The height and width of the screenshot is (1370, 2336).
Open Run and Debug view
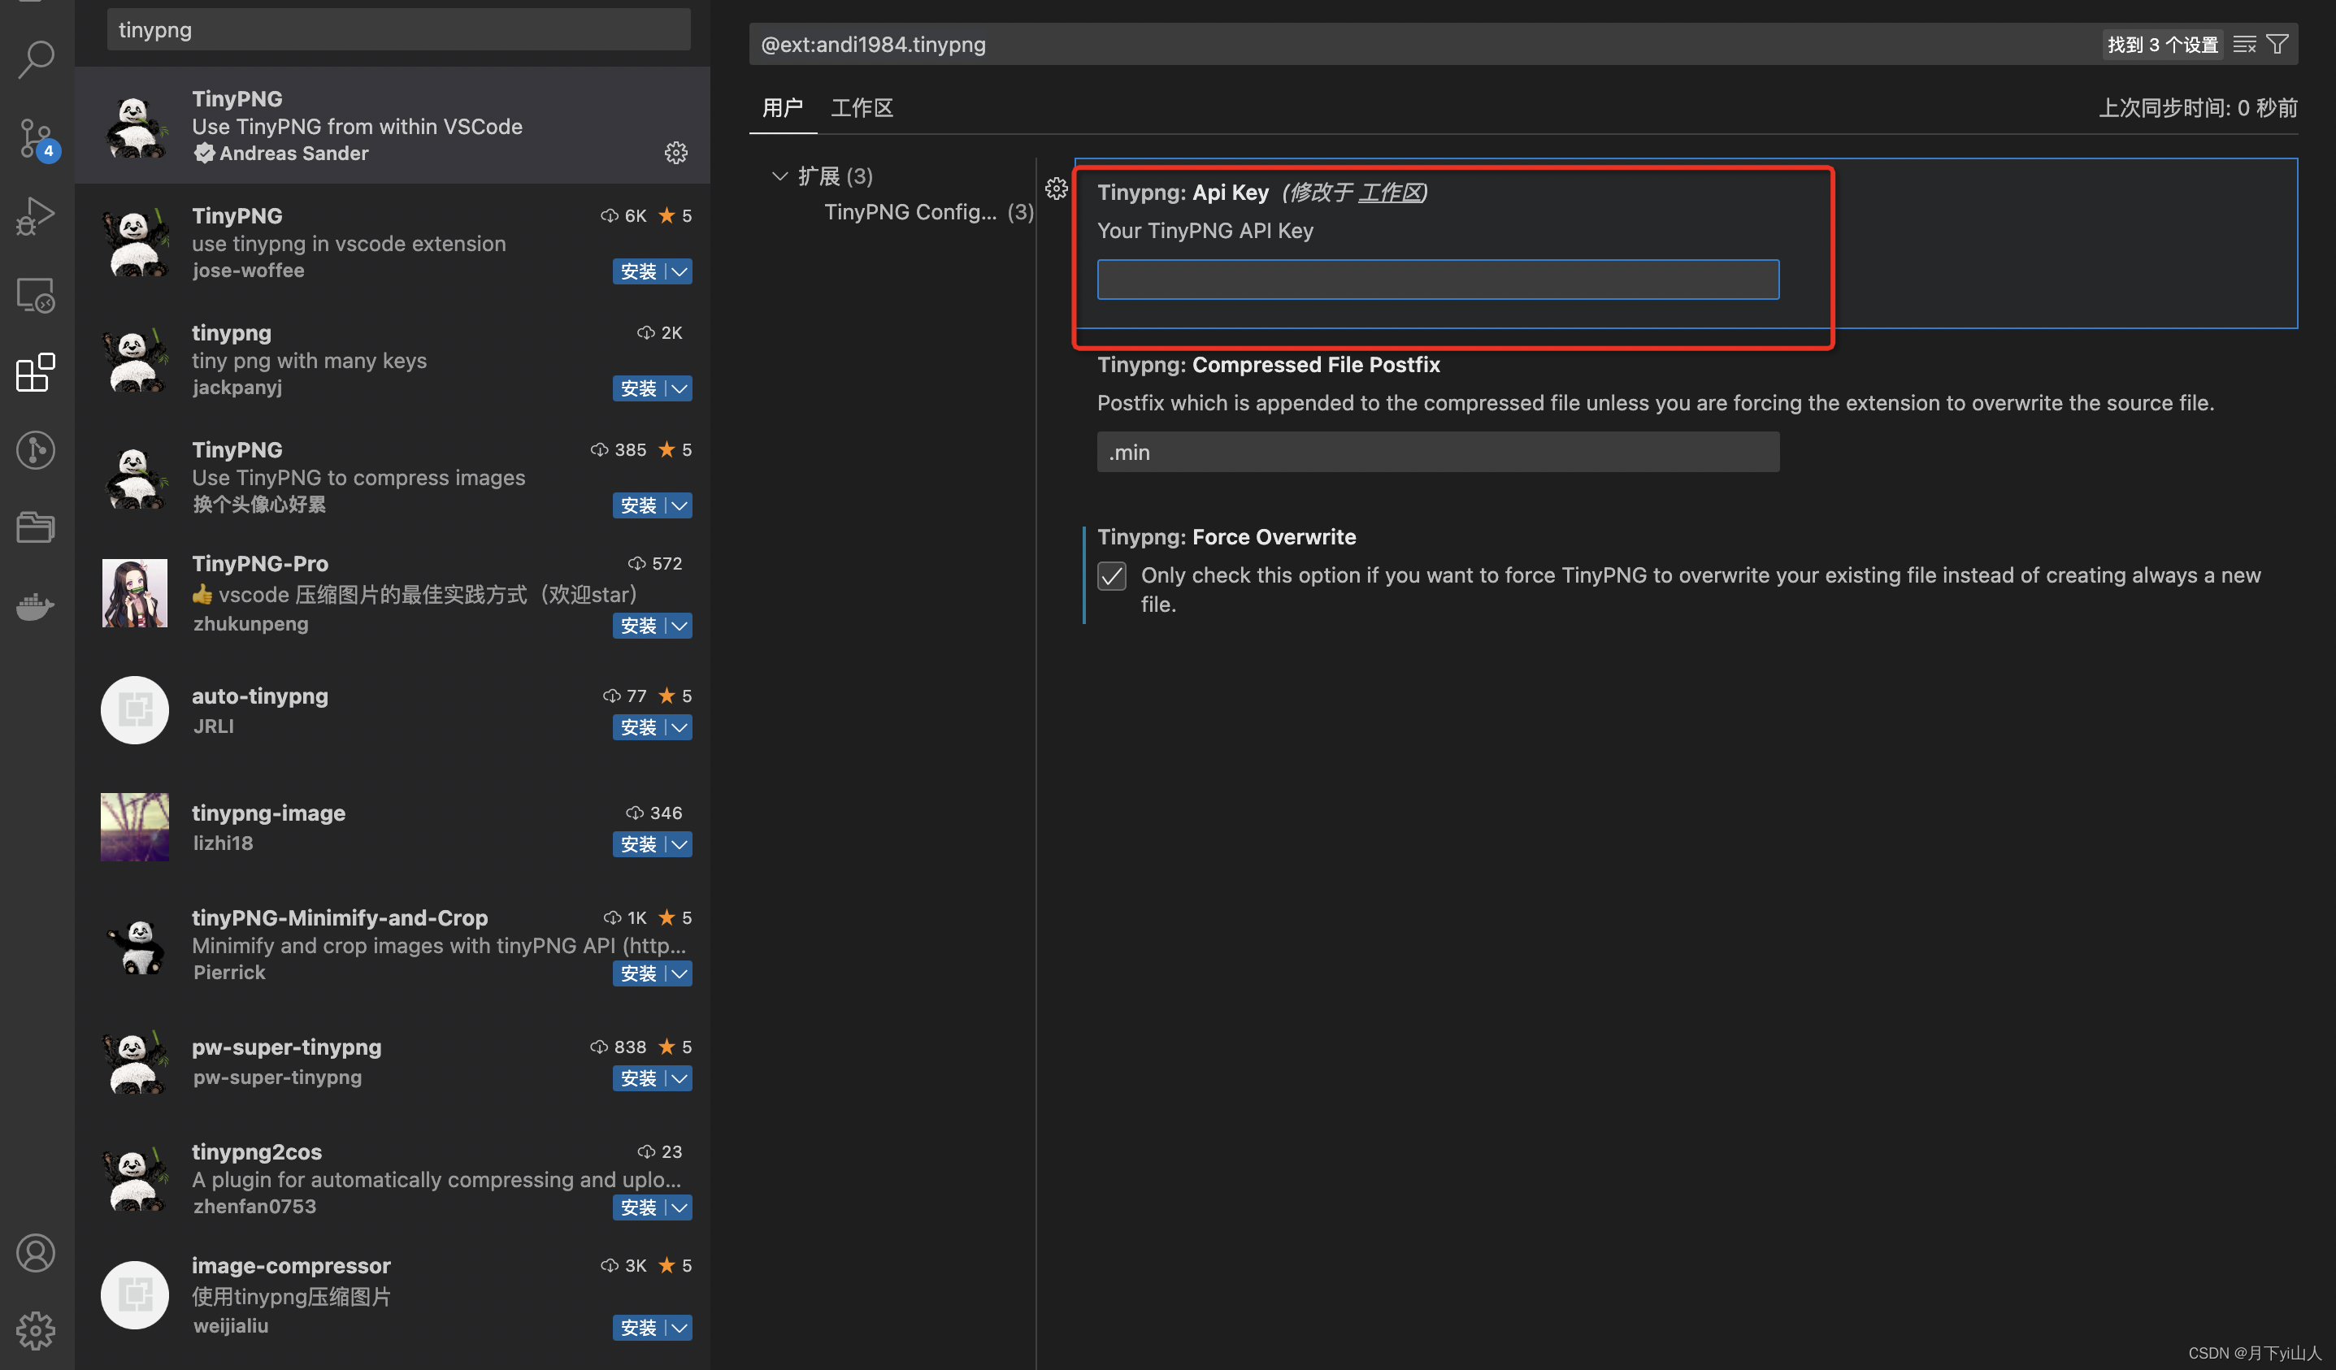[x=36, y=217]
